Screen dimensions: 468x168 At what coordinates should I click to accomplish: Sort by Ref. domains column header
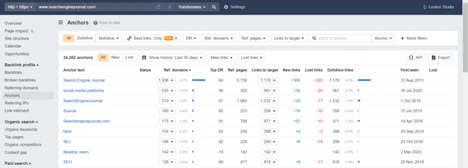177,70
